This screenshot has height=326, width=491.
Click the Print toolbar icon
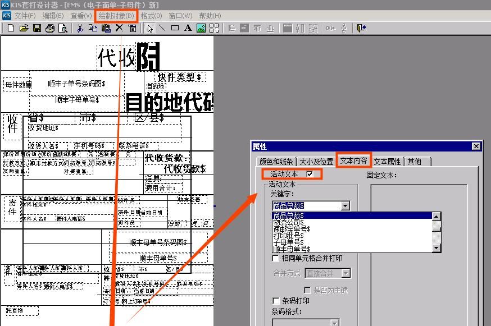tap(49, 27)
